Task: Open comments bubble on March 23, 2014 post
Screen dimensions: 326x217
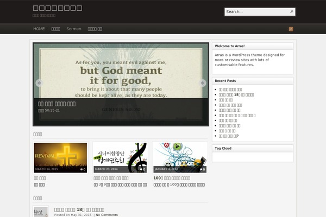Action: (x=142, y=169)
